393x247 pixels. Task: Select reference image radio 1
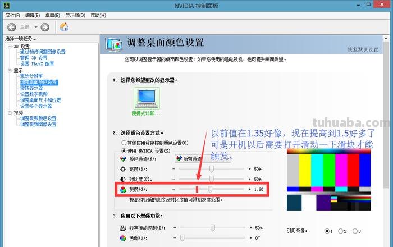tap(327, 231)
